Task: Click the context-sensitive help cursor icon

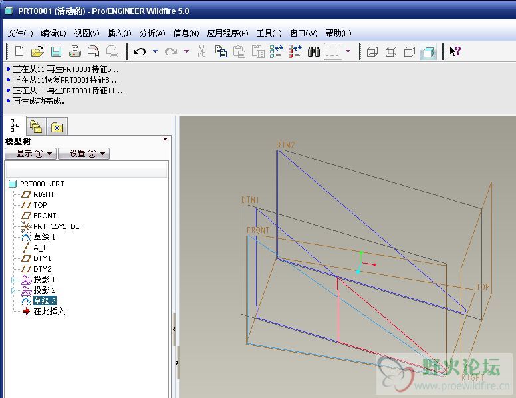Action: tap(455, 51)
